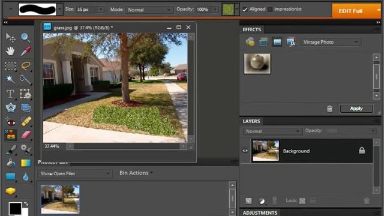Open the Mode Normal dropdown

tap(149, 10)
